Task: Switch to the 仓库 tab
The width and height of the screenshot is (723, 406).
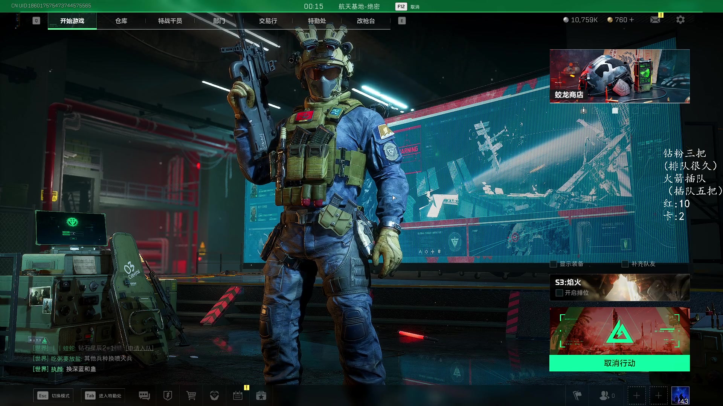Action: [121, 21]
